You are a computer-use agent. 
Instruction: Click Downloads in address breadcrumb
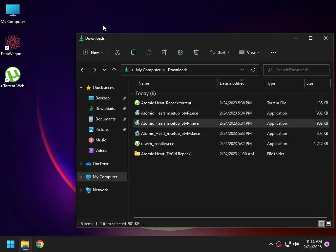click(178, 70)
